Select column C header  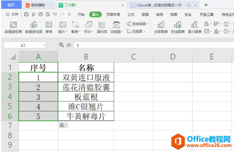134,56
